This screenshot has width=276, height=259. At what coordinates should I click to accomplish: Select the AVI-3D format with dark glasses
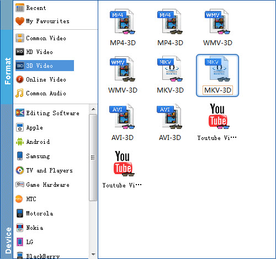point(170,122)
